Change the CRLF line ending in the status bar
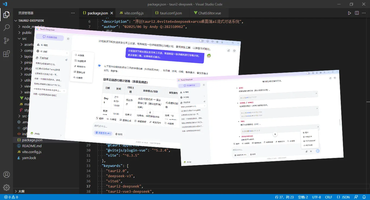 [329, 197]
